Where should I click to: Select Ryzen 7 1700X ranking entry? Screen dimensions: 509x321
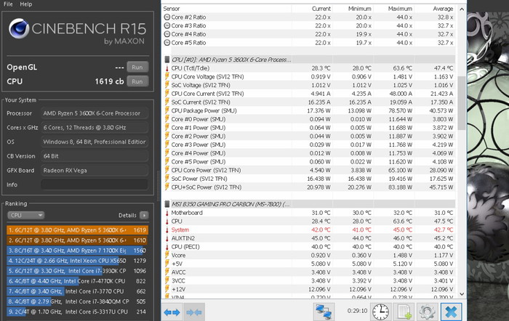tap(77, 251)
